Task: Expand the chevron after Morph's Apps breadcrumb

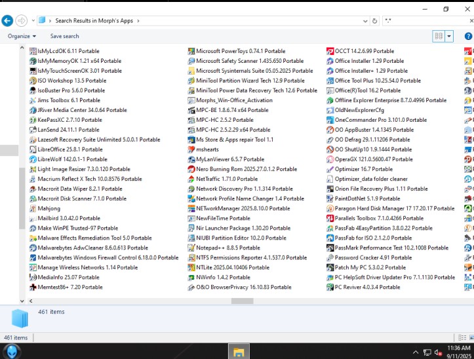Action: 138,21
